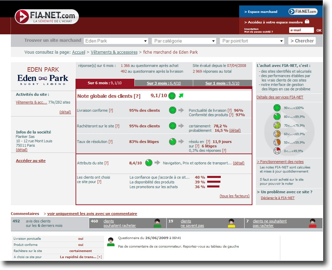Click the green upward trend arrow
The image size is (332, 270).
coord(181,95)
